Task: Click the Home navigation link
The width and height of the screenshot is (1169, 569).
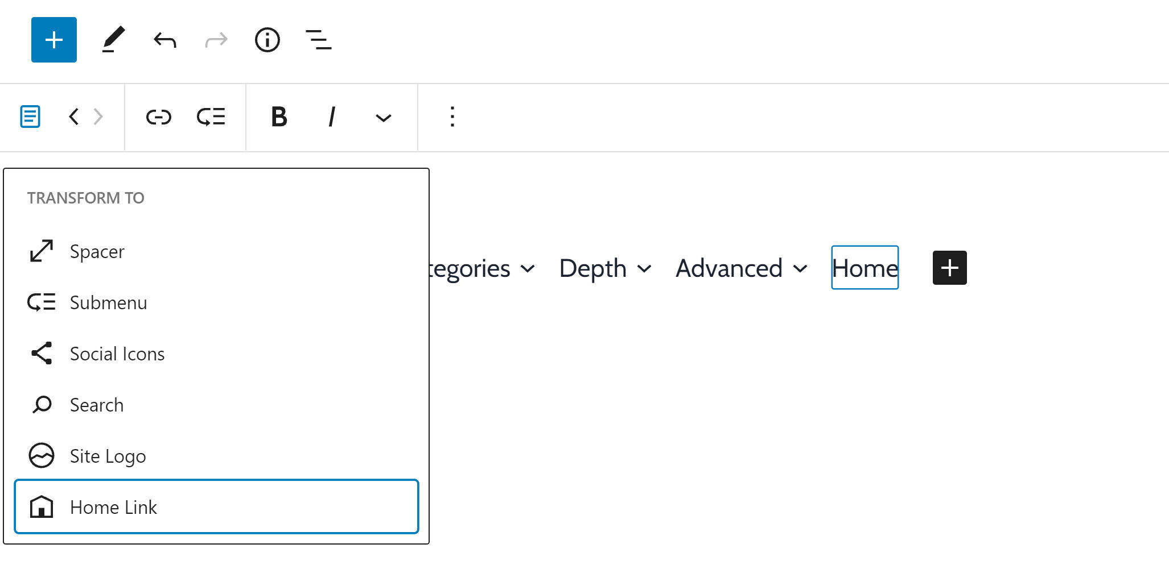Action: pos(865,268)
